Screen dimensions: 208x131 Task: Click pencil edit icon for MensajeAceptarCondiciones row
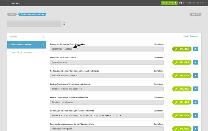coord(196,115)
